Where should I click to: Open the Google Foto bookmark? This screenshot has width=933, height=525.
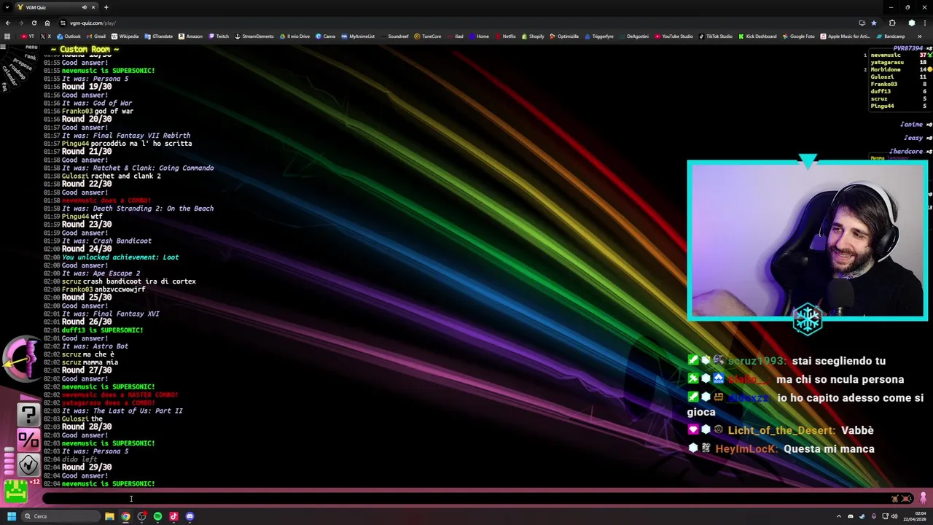point(799,36)
